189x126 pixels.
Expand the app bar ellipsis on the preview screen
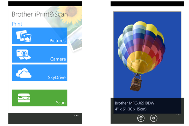(178, 115)
